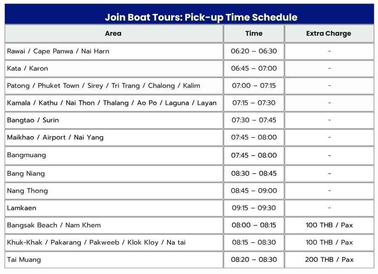Image resolution: width=378 pixels, height=274 pixels.
Task: Select Maikhao / Airport / Nai Yang cell
Action: click(x=55, y=137)
